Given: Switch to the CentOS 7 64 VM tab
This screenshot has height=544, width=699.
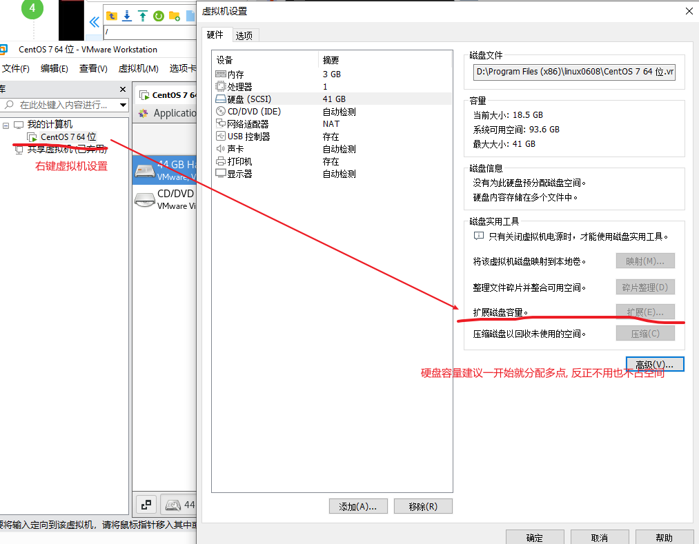Looking at the screenshot, I should click(x=167, y=95).
